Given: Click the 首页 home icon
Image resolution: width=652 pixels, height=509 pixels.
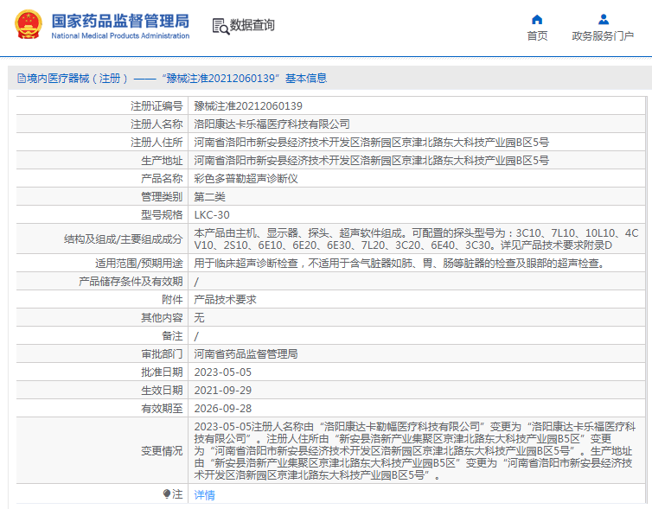Looking at the screenshot, I should pyautogui.click(x=537, y=20).
